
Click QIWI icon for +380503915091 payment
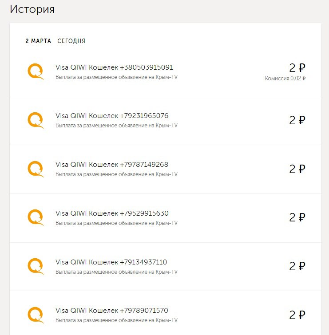[x=36, y=71]
